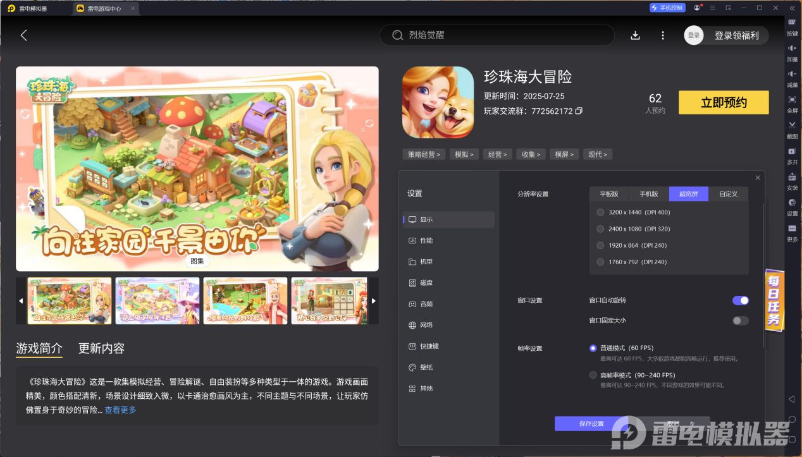Image resolution: width=802 pixels, height=457 pixels.
Task: Select the 高帧率模式 (90~240 FPS) option
Action: click(x=593, y=374)
